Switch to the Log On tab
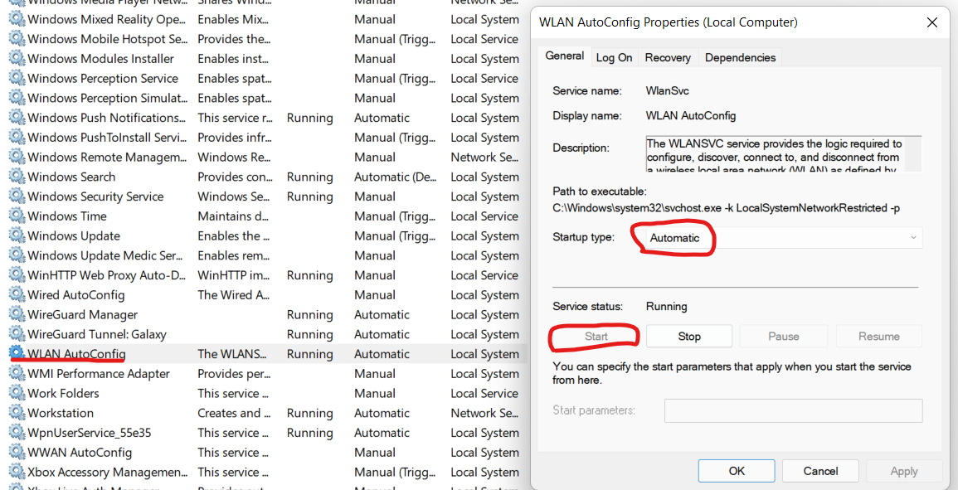This screenshot has height=490, width=958. click(614, 57)
